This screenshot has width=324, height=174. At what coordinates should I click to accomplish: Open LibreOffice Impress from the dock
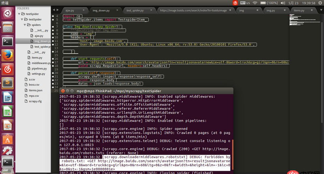click(x=7, y=125)
